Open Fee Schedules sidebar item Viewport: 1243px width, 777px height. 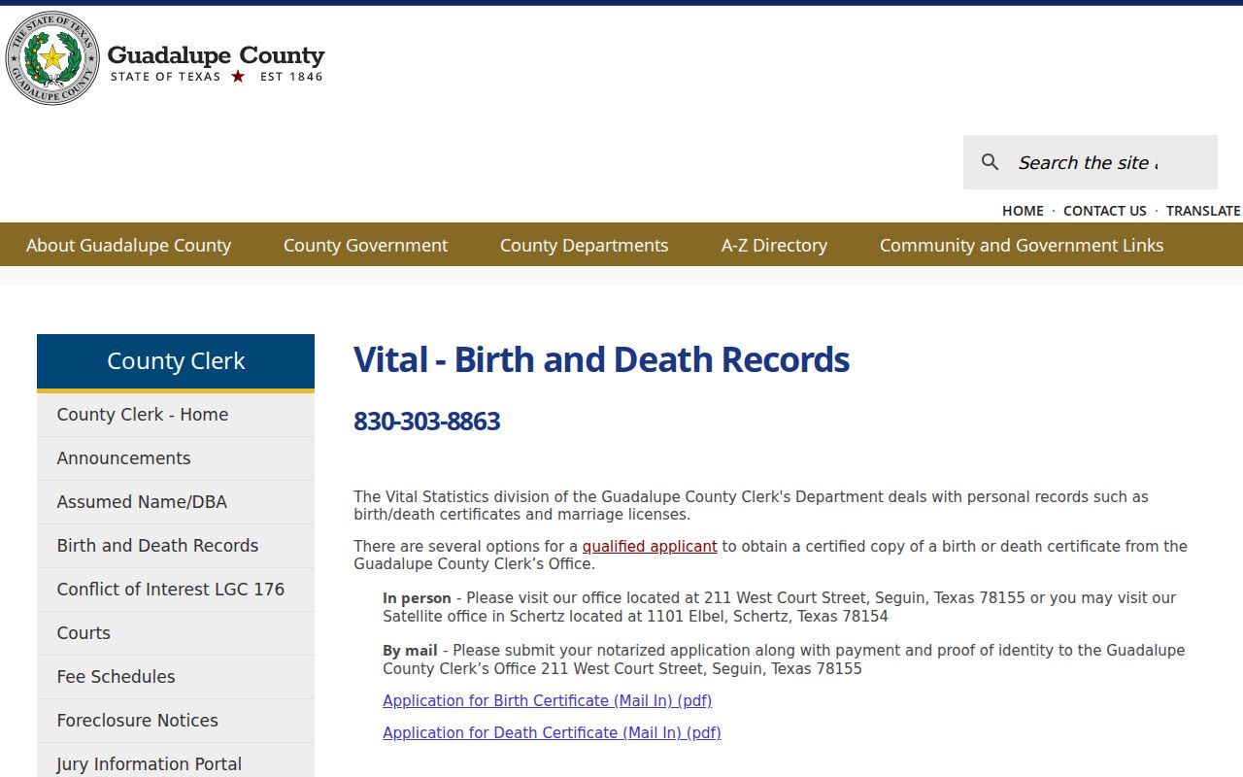(176, 677)
